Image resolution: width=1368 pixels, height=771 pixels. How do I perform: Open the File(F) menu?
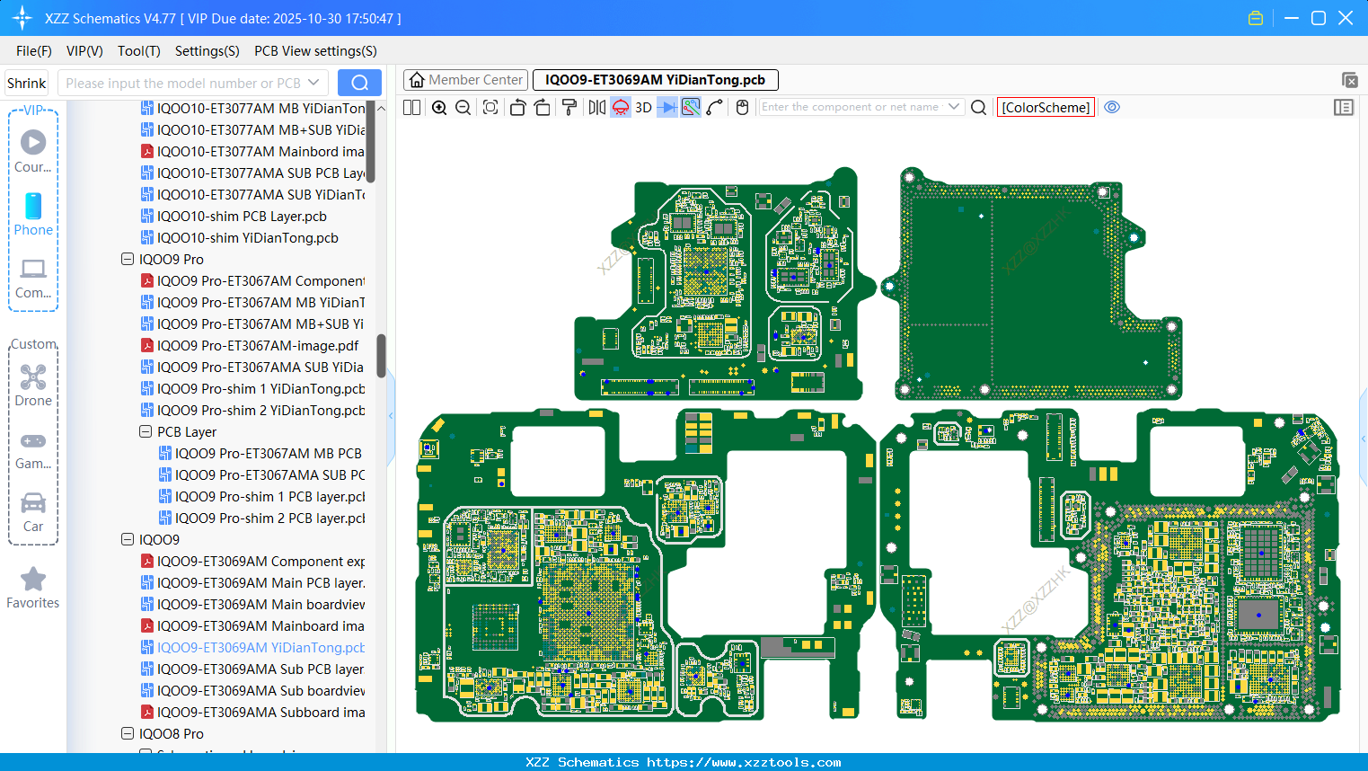point(34,51)
